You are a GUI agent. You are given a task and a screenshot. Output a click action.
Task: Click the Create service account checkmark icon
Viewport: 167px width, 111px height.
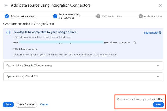[x=7, y=16]
